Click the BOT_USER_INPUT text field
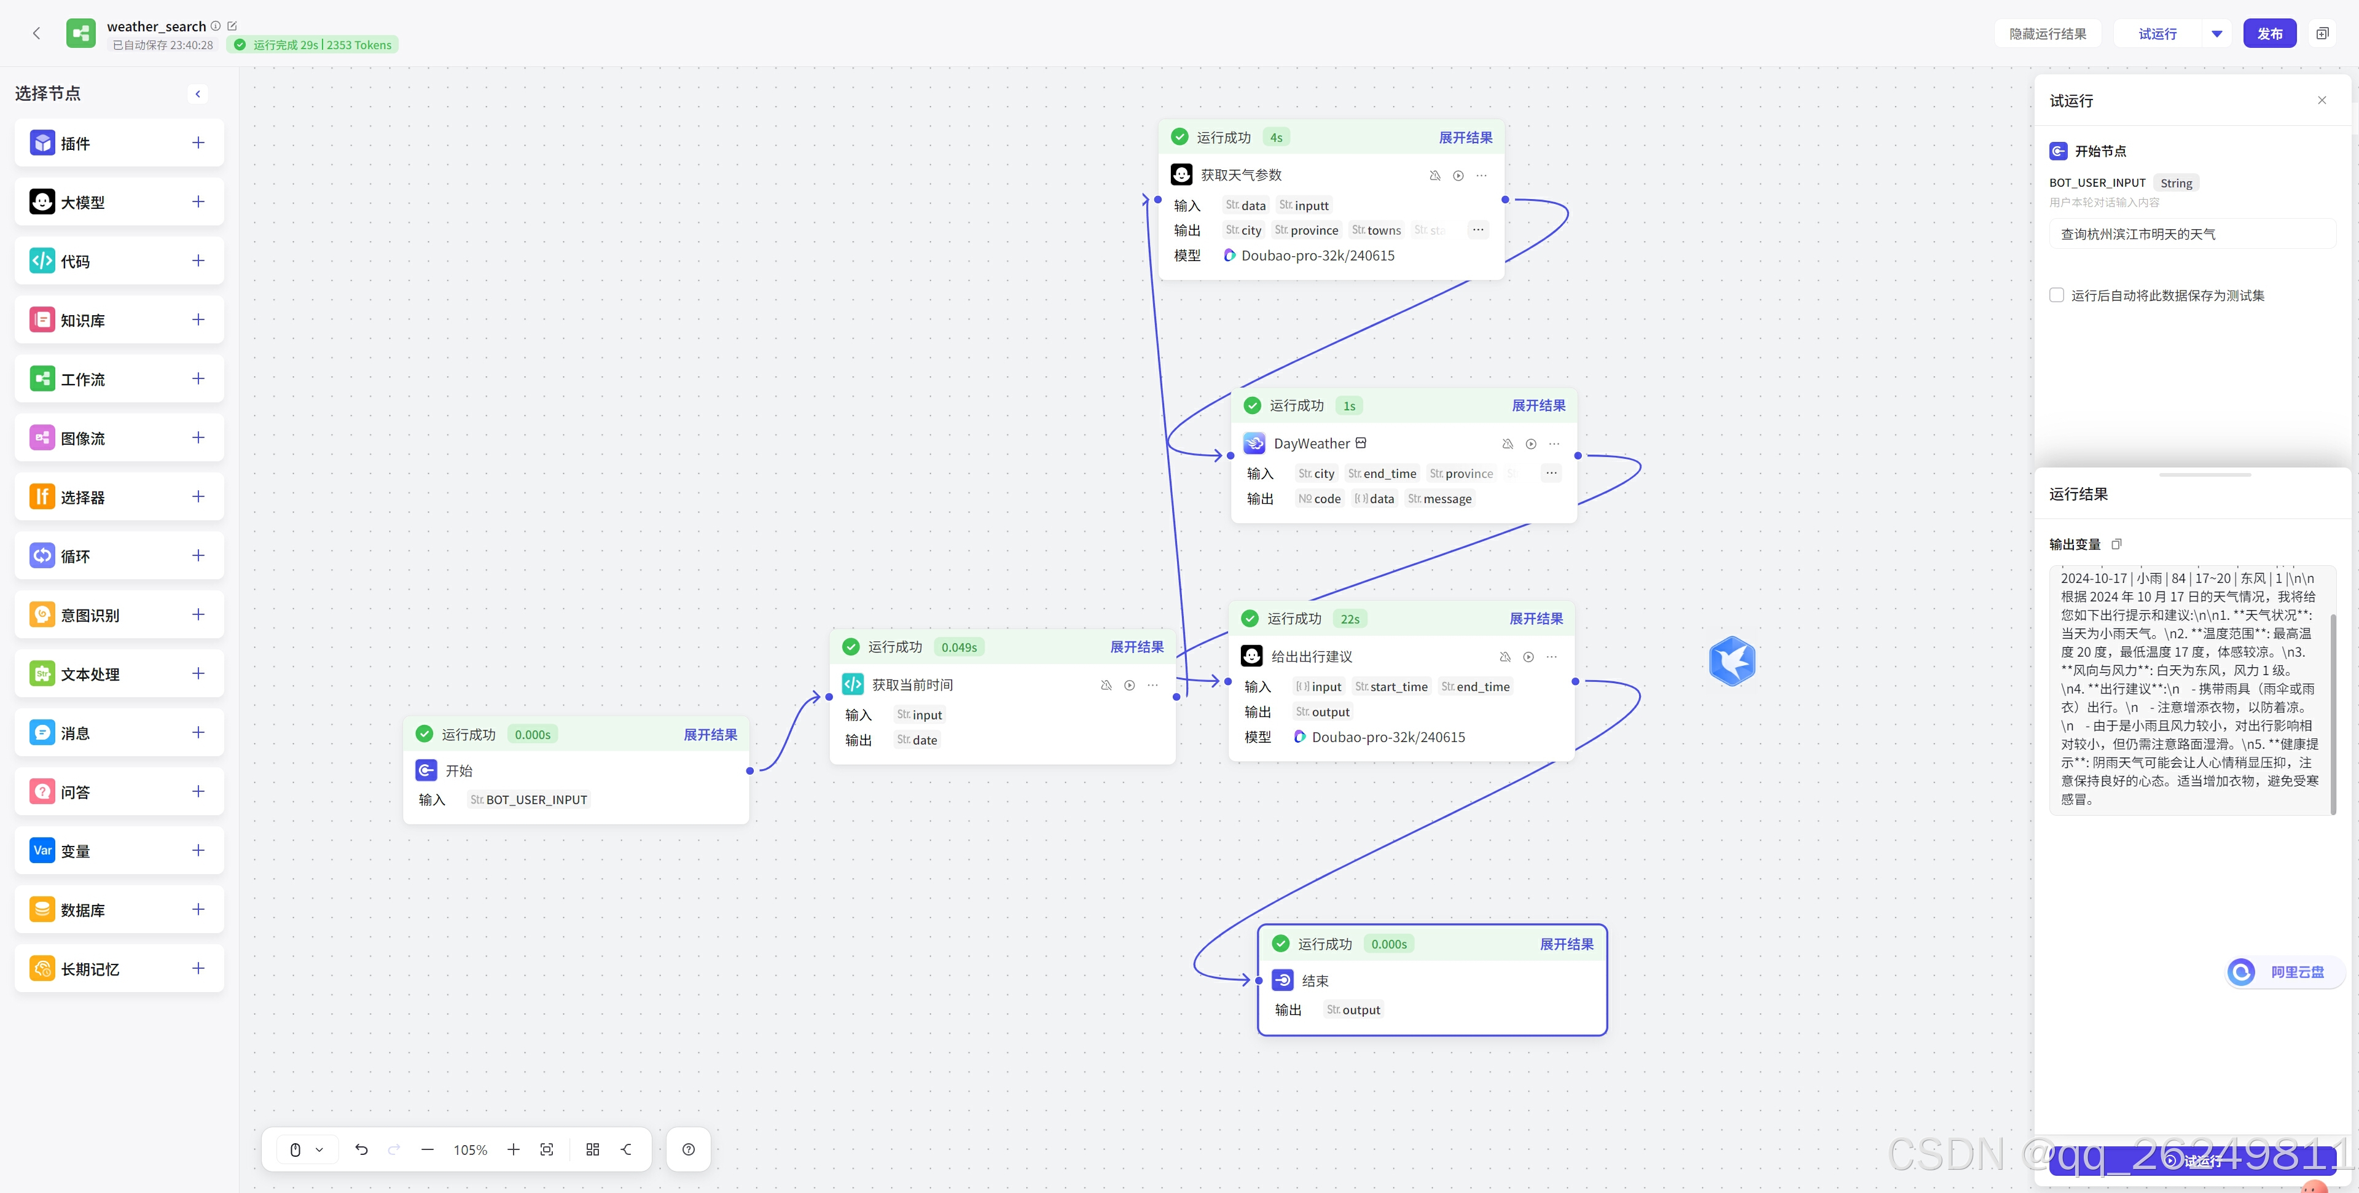Image resolution: width=2359 pixels, height=1193 pixels. [2191, 235]
